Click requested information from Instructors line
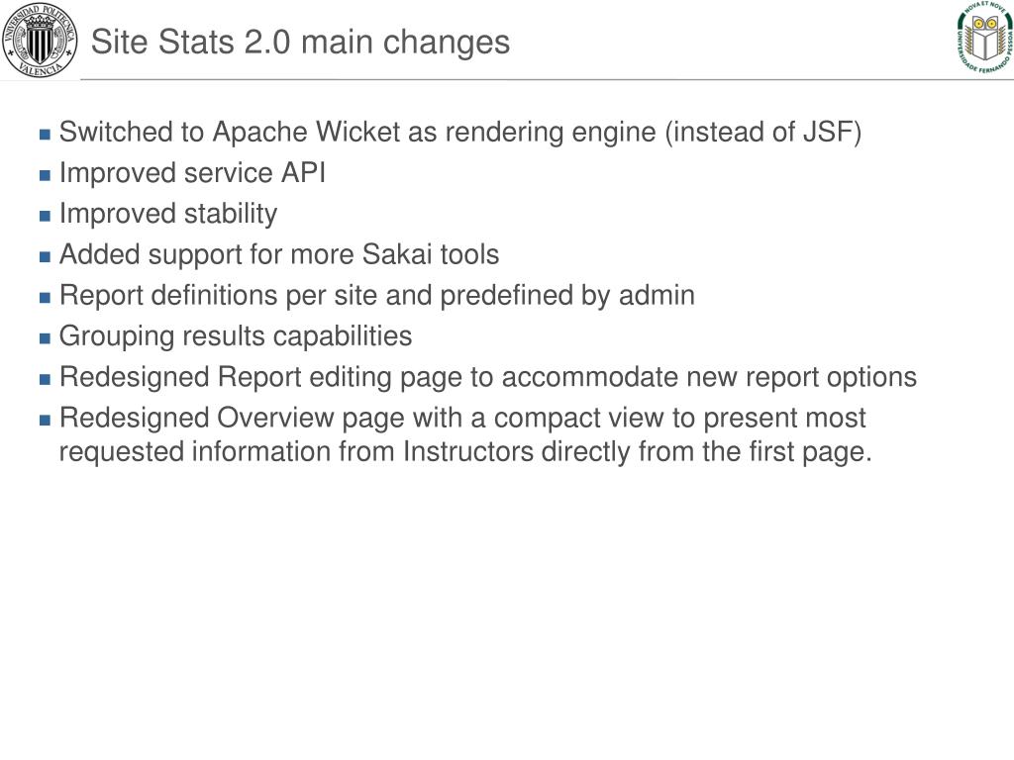 [x=465, y=451]
